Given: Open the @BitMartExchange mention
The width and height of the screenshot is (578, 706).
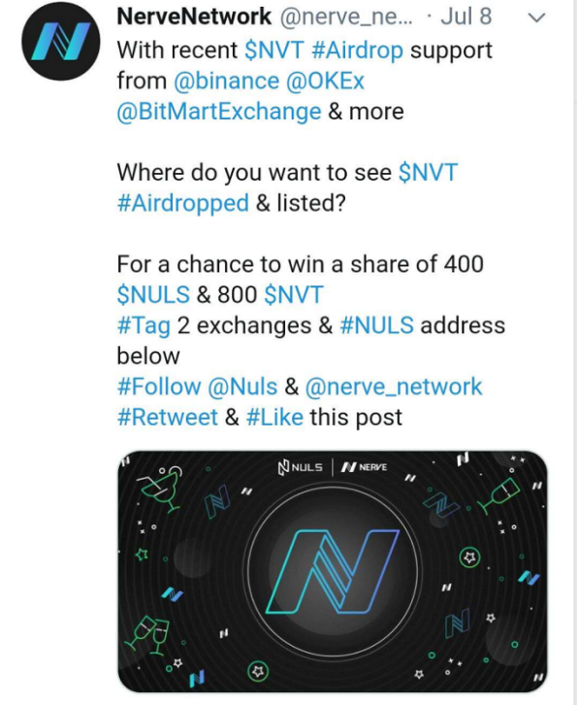Looking at the screenshot, I should pyautogui.click(x=219, y=112).
